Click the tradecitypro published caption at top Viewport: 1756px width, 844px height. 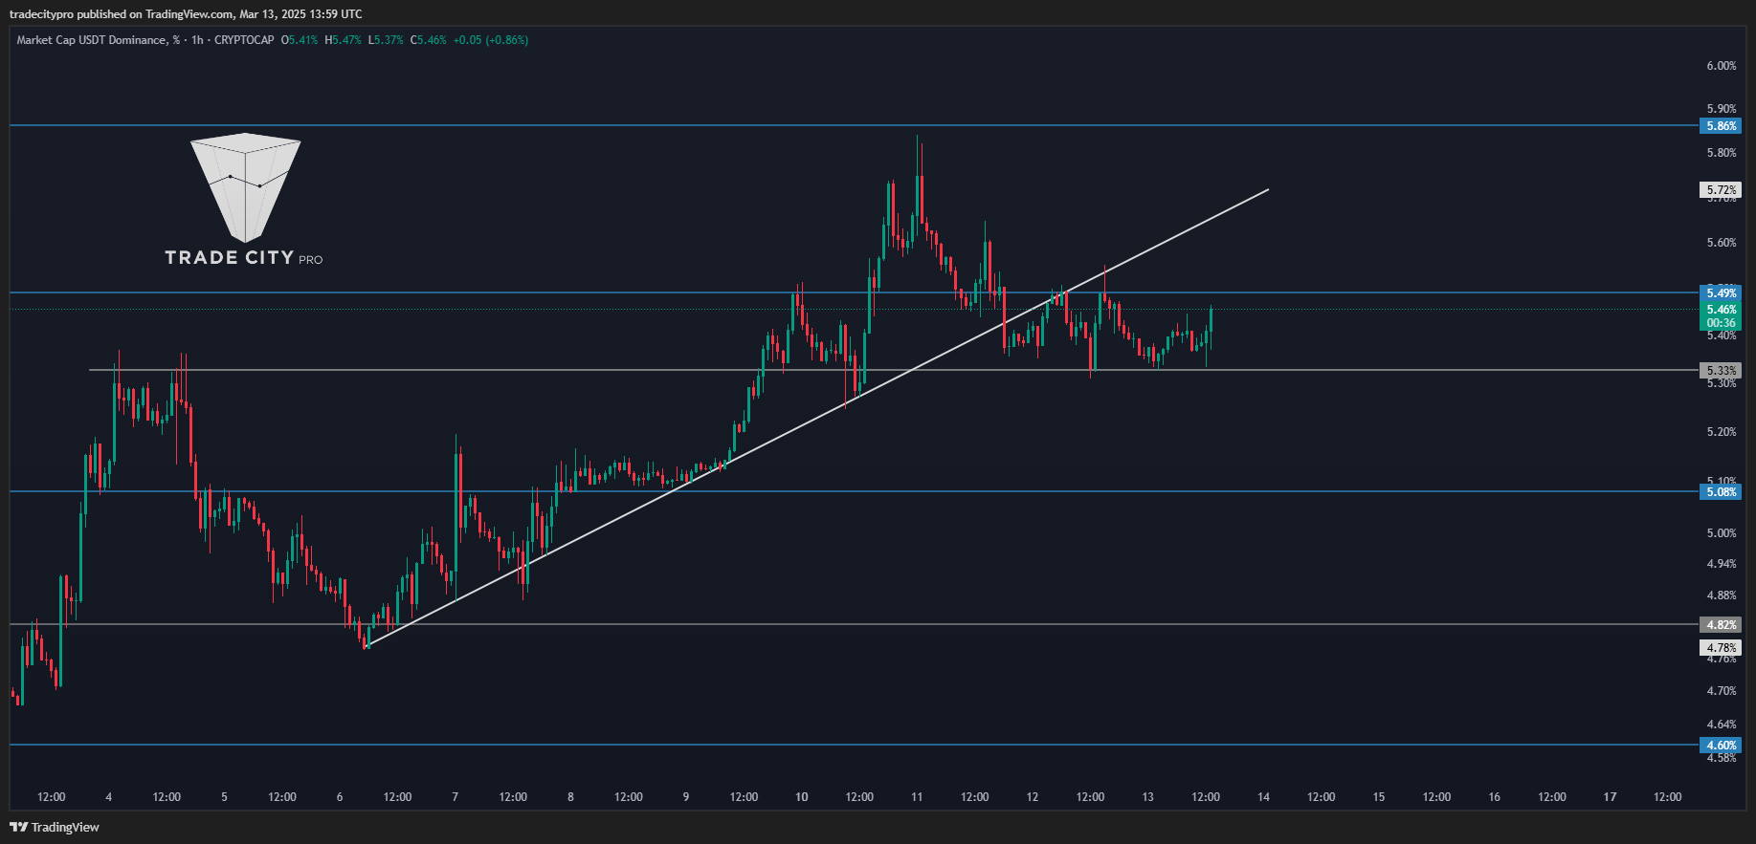click(186, 14)
